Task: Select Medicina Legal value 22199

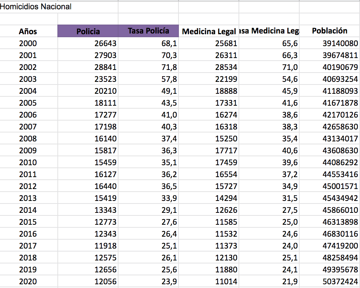Action: tap(209, 79)
